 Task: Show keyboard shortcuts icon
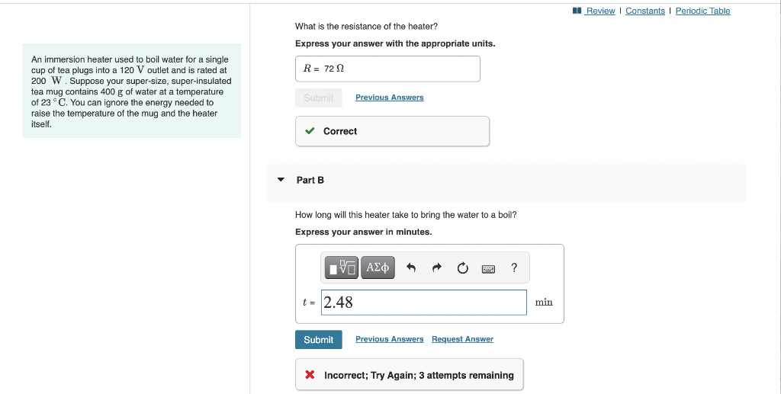pos(488,268)
